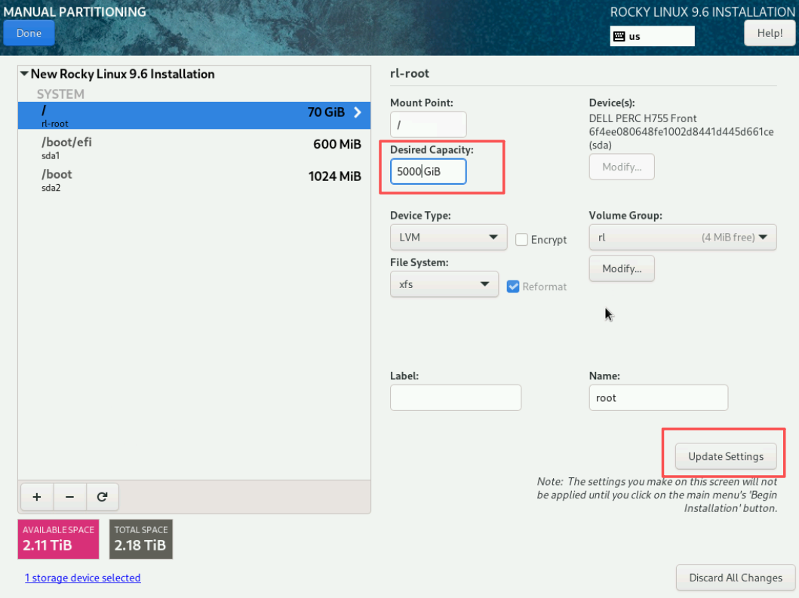Click the Update Settings button
Viewport: 799px width, 598px height.
pyautogui.click(x=725, y=456)
